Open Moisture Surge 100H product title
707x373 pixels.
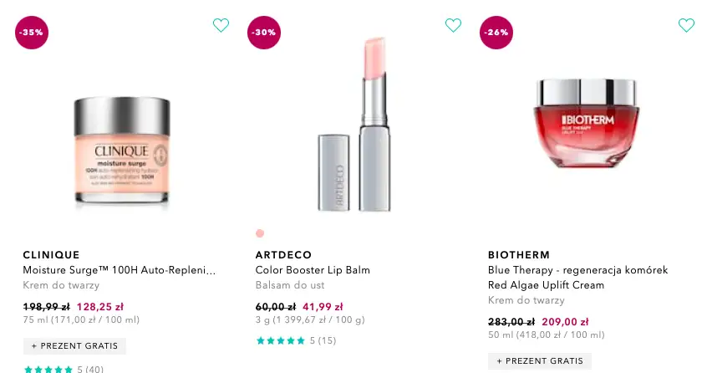pyautogui.click(x=119, y=270)
